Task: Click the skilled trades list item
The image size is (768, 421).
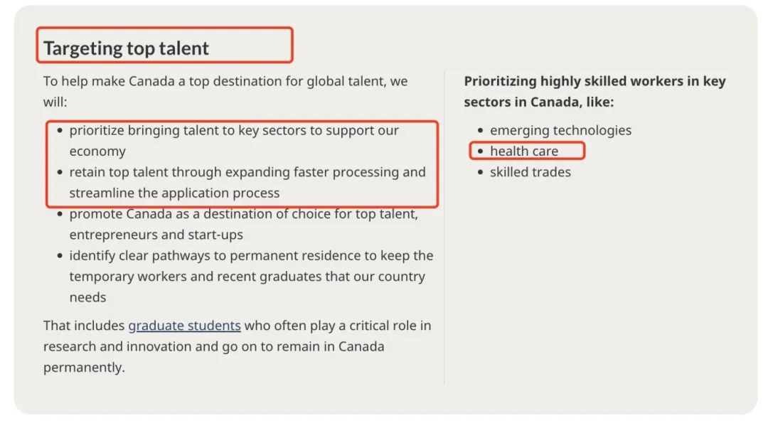Action: click(x=530, y=172)
